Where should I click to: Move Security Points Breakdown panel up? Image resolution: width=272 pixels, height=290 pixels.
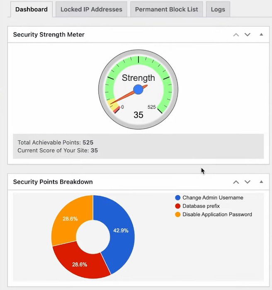236,182
